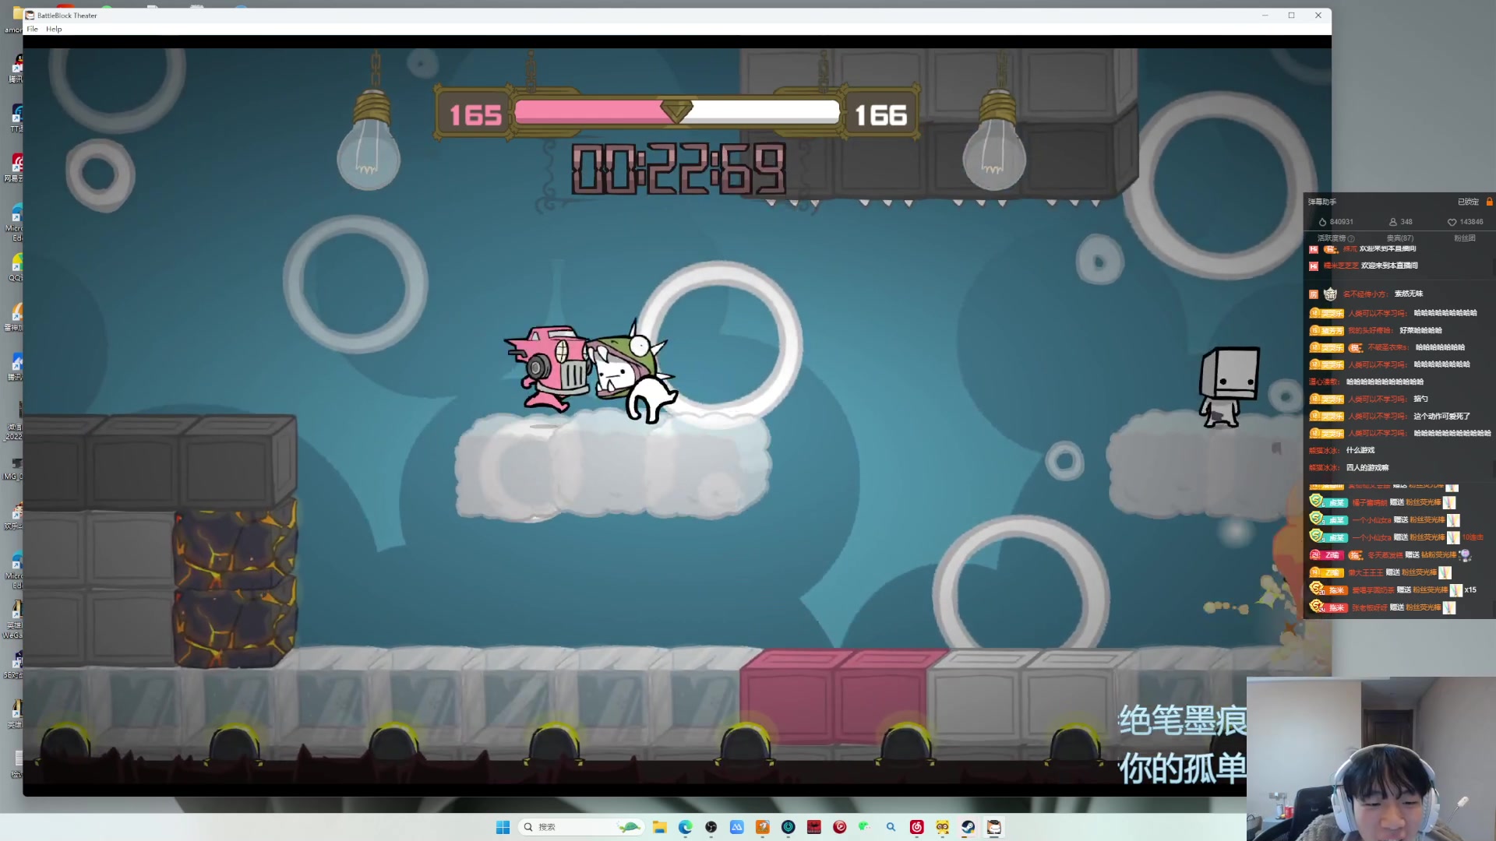Image resolution: width=1496 pixels, height=841 pixels.
Task: Switch to the 贵宾(87) tab
Action: (1400, 238)
